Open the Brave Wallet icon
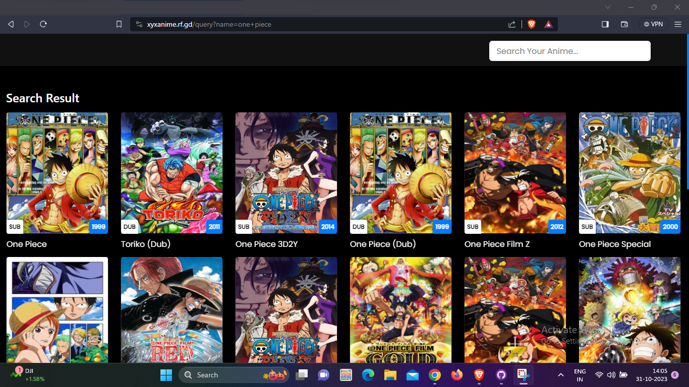 624,24
